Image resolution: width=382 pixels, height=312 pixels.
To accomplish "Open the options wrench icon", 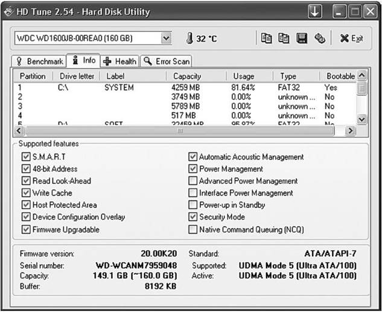I will [x=320, y=39].
